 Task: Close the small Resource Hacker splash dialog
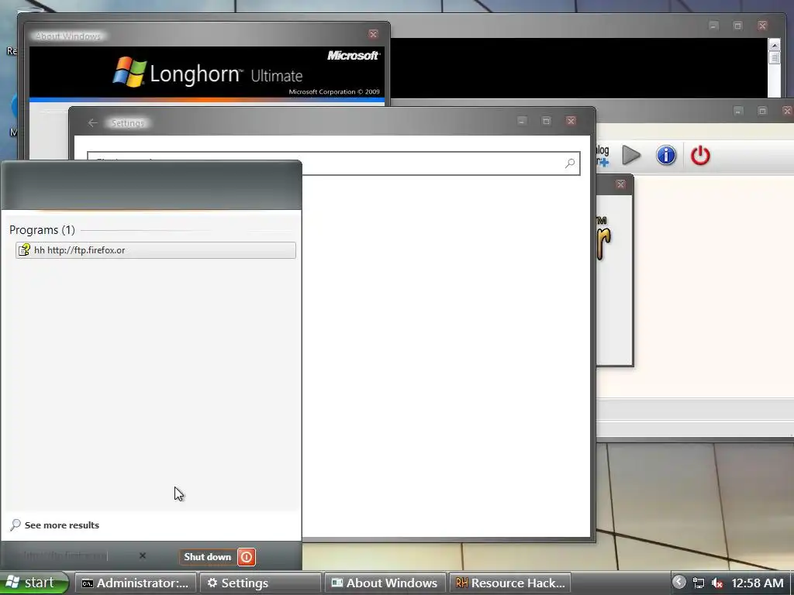click(620, 184)
